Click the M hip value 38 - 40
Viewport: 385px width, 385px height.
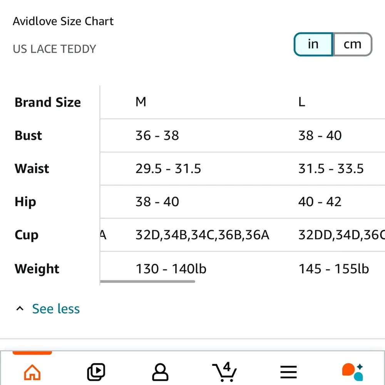click(x=157, y=202)
